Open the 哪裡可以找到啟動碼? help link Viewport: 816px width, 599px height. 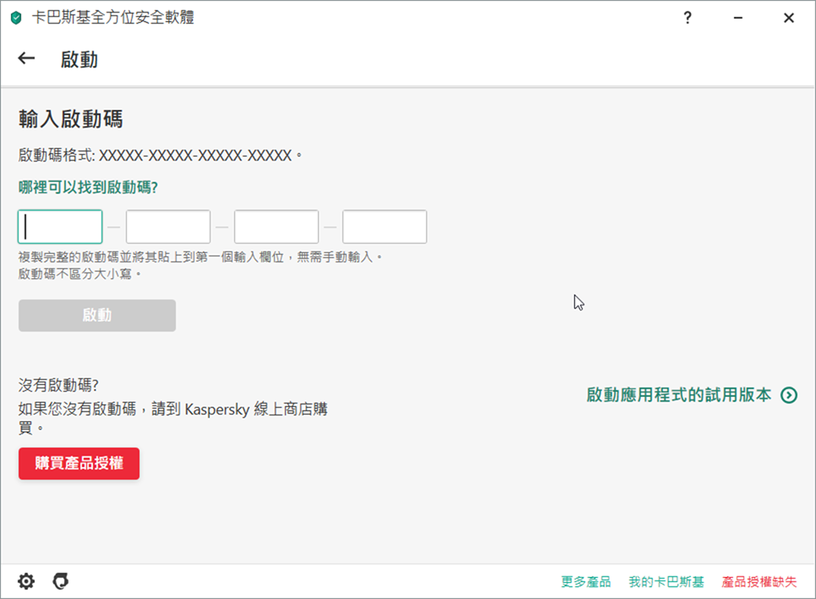pyautogui.click(x=88, y=187)
